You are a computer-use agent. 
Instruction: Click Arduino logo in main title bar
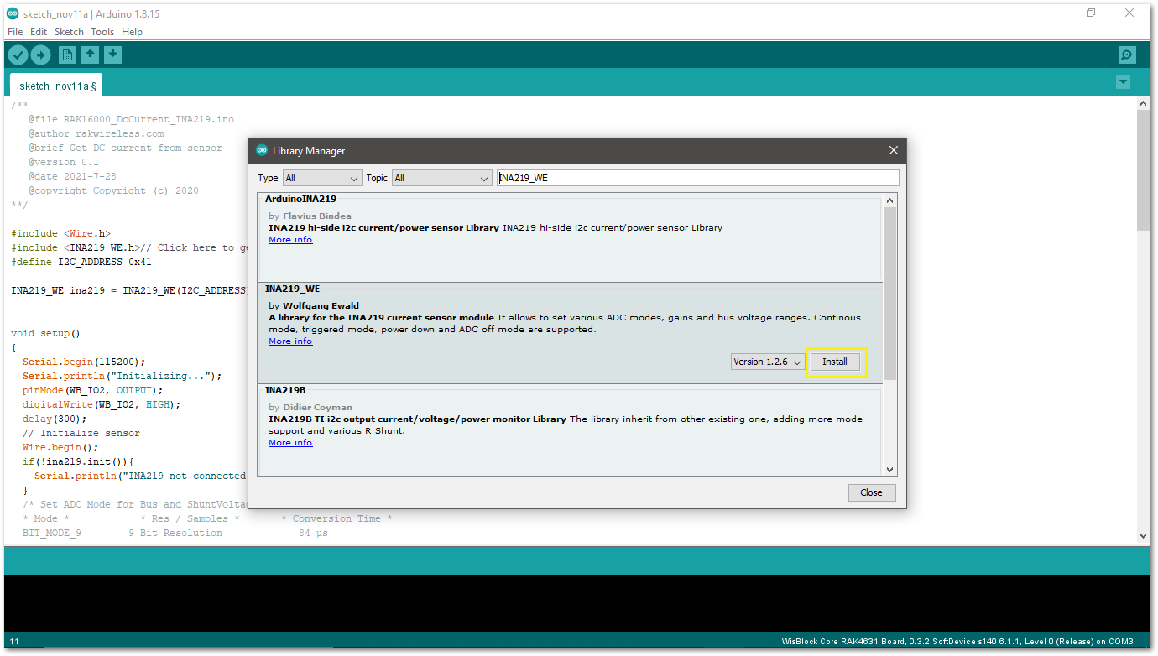point(13,13)
